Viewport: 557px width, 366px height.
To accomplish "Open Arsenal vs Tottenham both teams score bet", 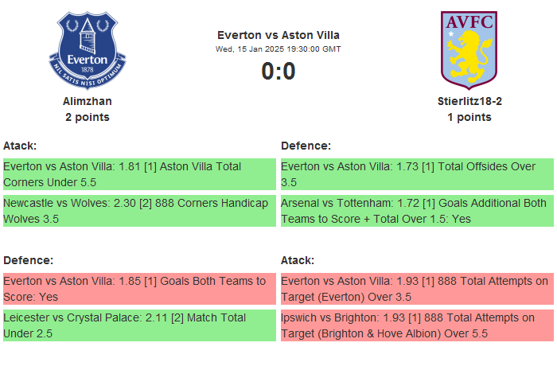I will tap(417, 211).
